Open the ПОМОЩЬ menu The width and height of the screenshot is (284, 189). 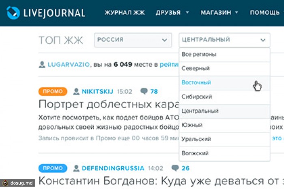(265, 13)
